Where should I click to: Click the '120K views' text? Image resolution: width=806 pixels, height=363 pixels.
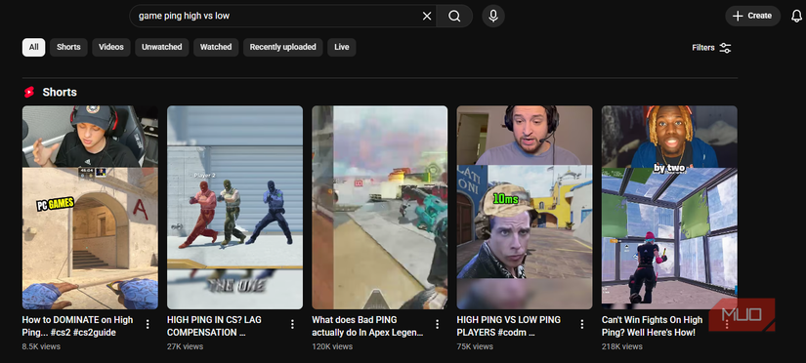click(332, 346)
